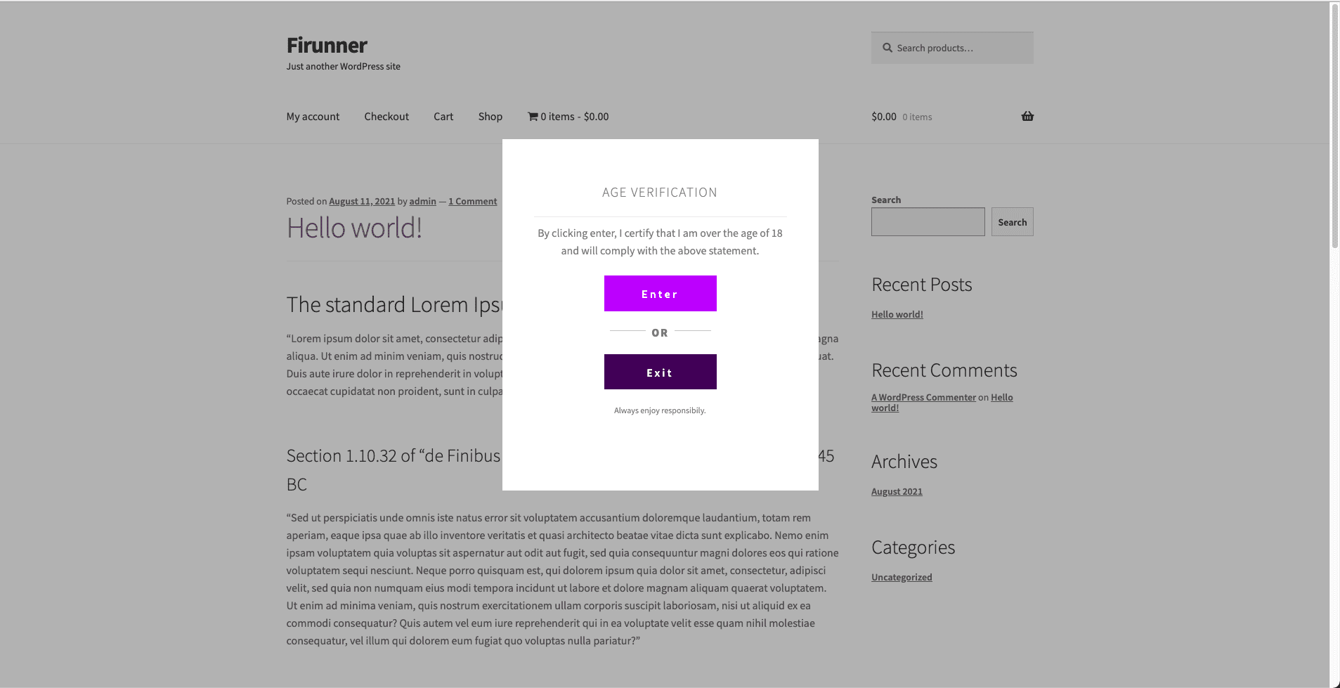Click the shopping basket icon in header
This screenshot has width=1340, height=688.
tap(1027, 116)
